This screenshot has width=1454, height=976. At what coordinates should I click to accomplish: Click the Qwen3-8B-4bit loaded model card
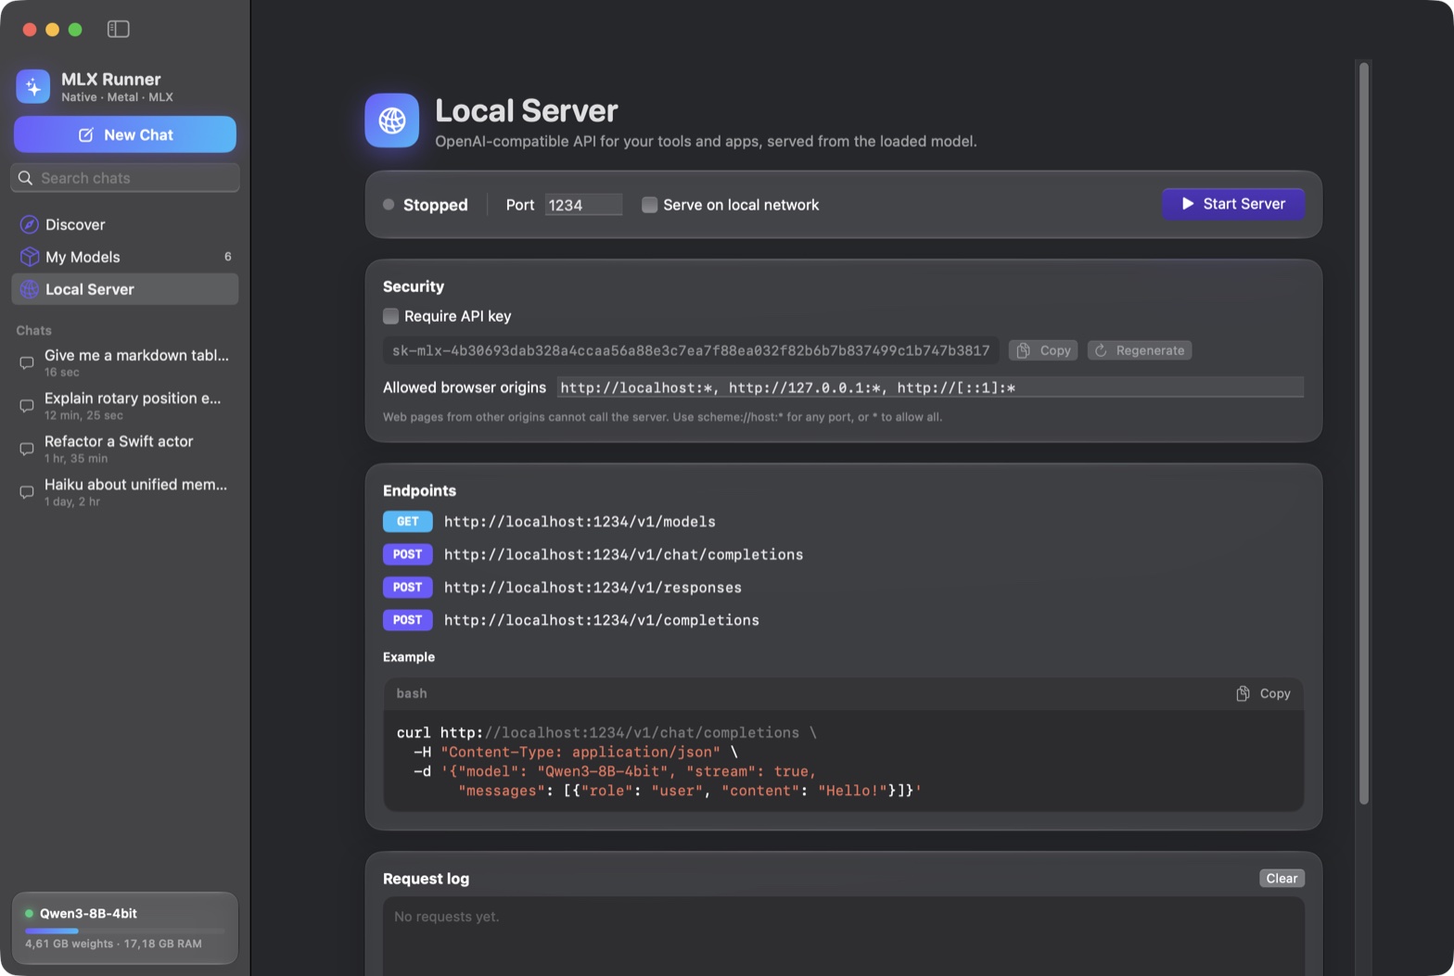click(125, 928)
